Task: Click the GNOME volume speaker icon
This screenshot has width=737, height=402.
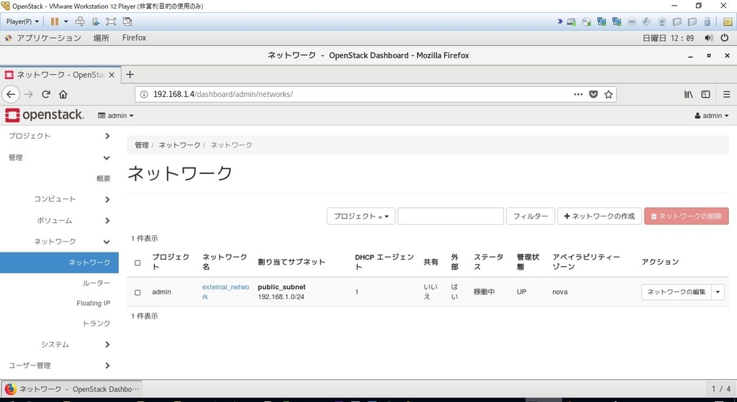Action: pos(709,38)
